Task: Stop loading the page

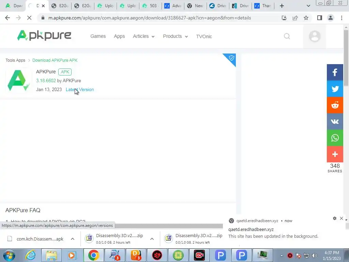Action: click(x=29, y=18)
